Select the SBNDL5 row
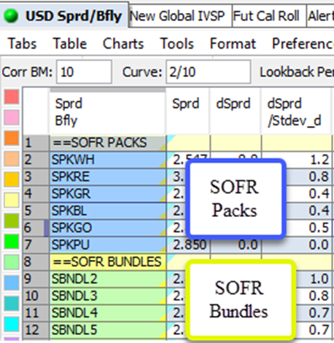The width and height of the screenshot is (334, 343). click(108, 330)
